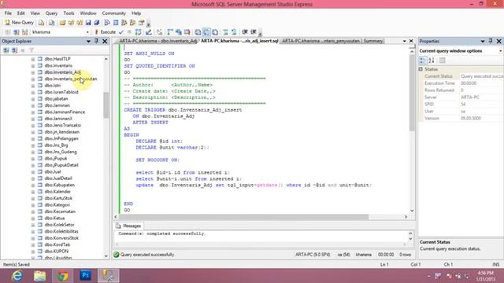
Task: Toggle Include Actual Execution Plan
Action: pyautogui.click(x=170, y=32)
